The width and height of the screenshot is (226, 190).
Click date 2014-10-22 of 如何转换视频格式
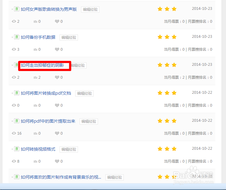click(x=202, y=148)
